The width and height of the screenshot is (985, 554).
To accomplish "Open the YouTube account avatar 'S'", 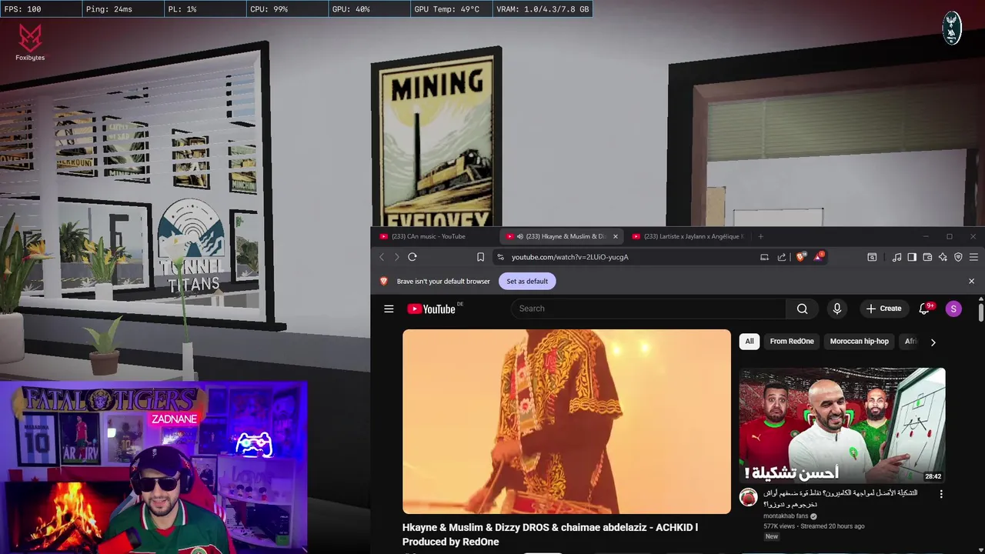I will tap(953, 309).
